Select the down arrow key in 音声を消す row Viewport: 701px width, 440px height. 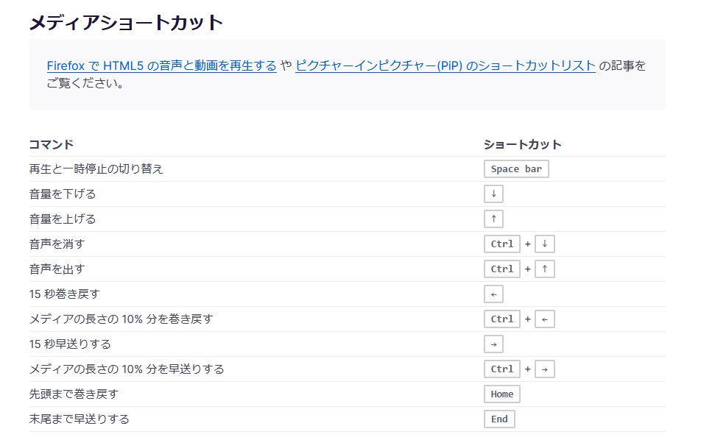point(544,244)
